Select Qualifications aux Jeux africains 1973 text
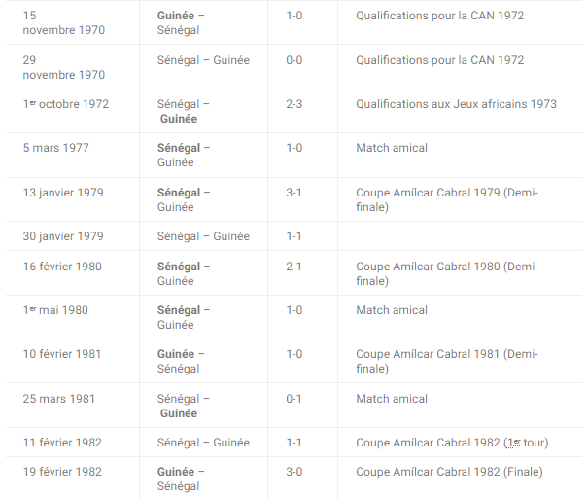The image size is (587, 499). [x=456, y=104]
